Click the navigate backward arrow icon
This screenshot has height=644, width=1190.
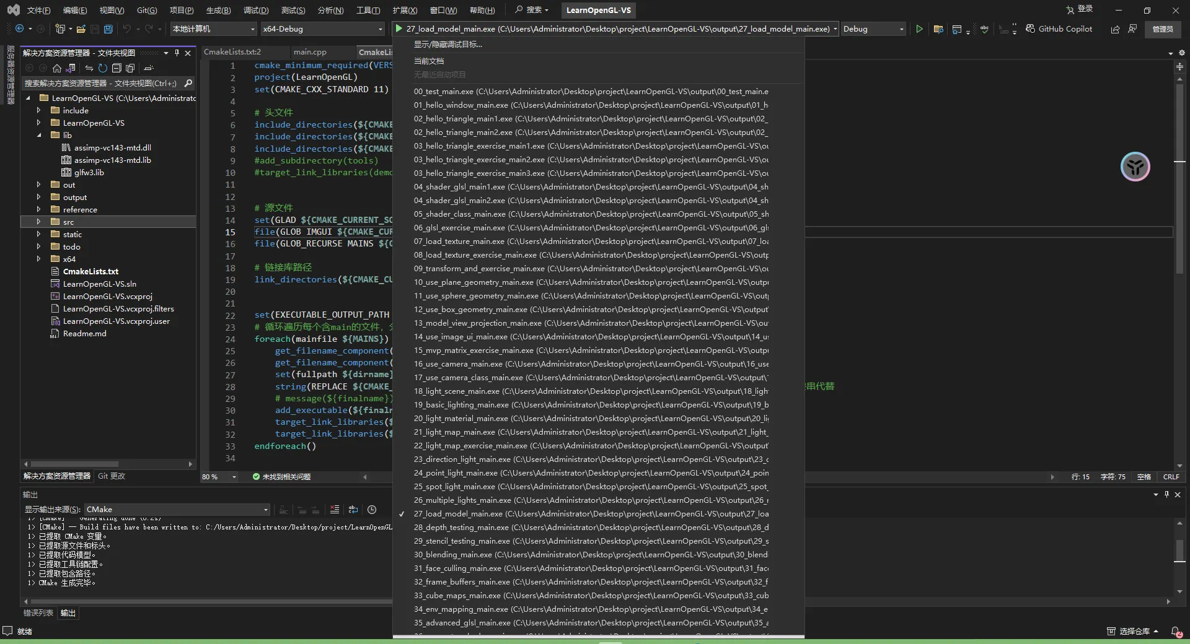(19, 28)
